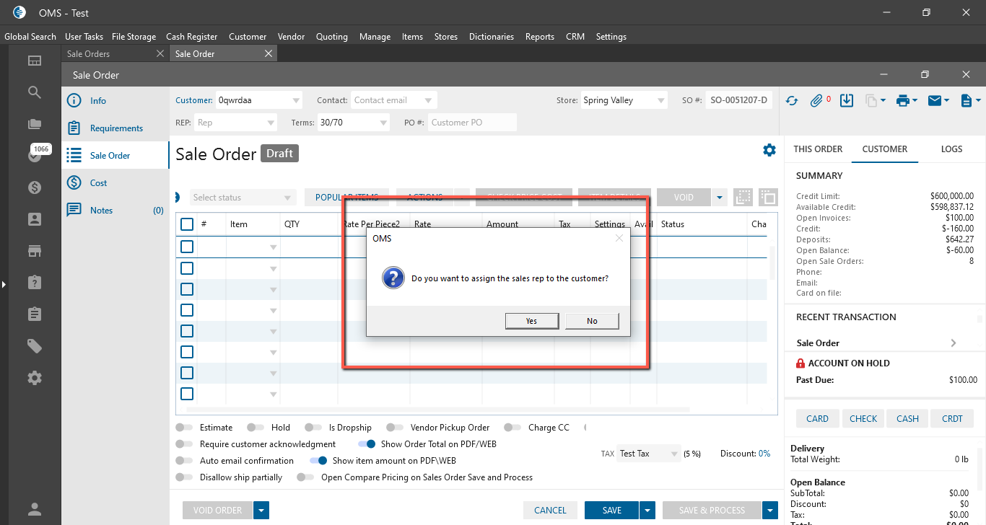Expand the arrow next to SAVE button
The height and width of the screenshot is (525, 986).
(x=647, y=511)
